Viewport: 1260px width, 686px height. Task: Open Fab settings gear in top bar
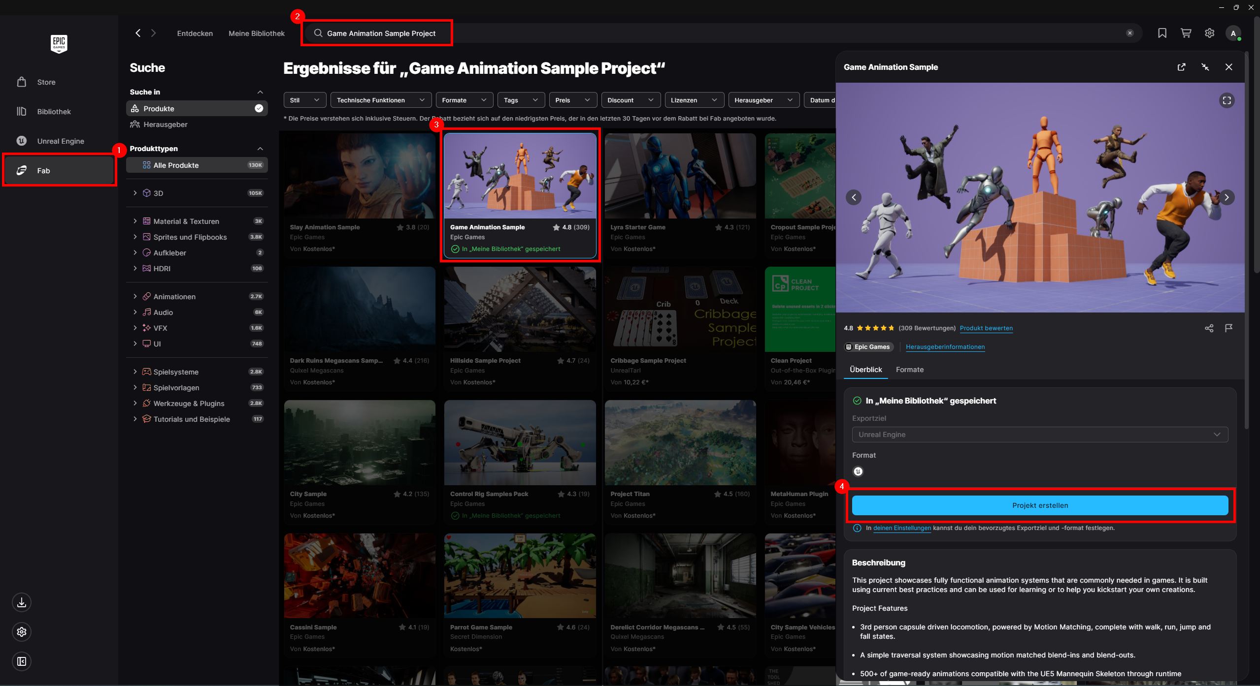(1209, 33)
